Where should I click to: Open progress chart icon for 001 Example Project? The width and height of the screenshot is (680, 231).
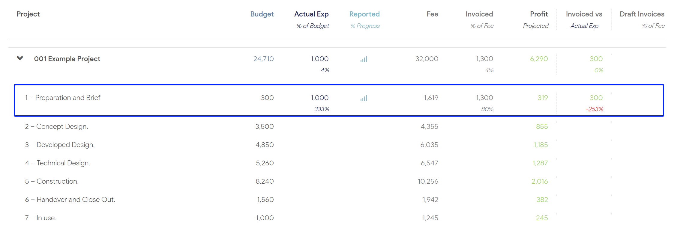tap(364, 59)
